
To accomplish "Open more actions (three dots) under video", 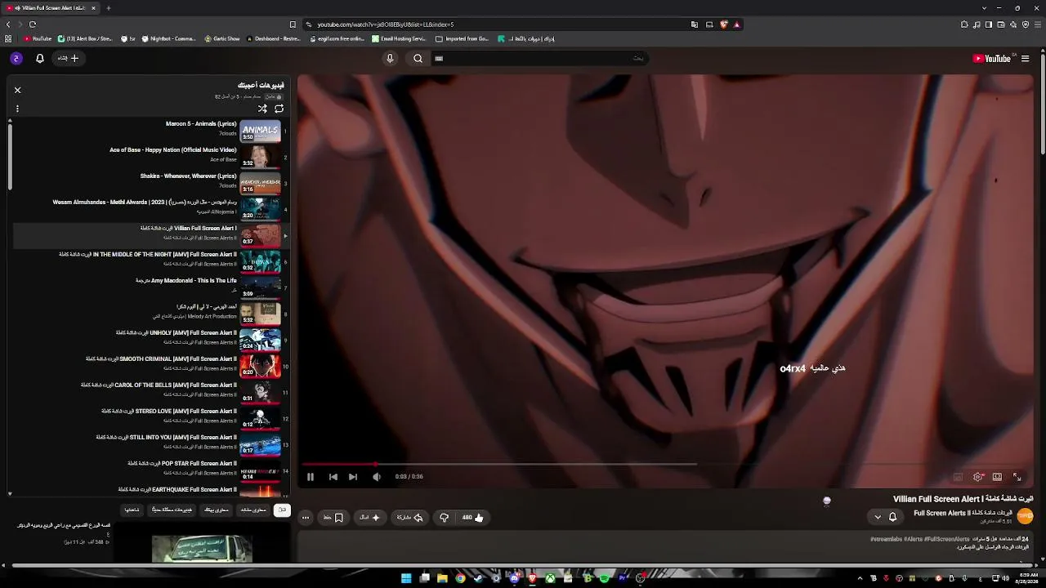I will [x=306, y=517].
